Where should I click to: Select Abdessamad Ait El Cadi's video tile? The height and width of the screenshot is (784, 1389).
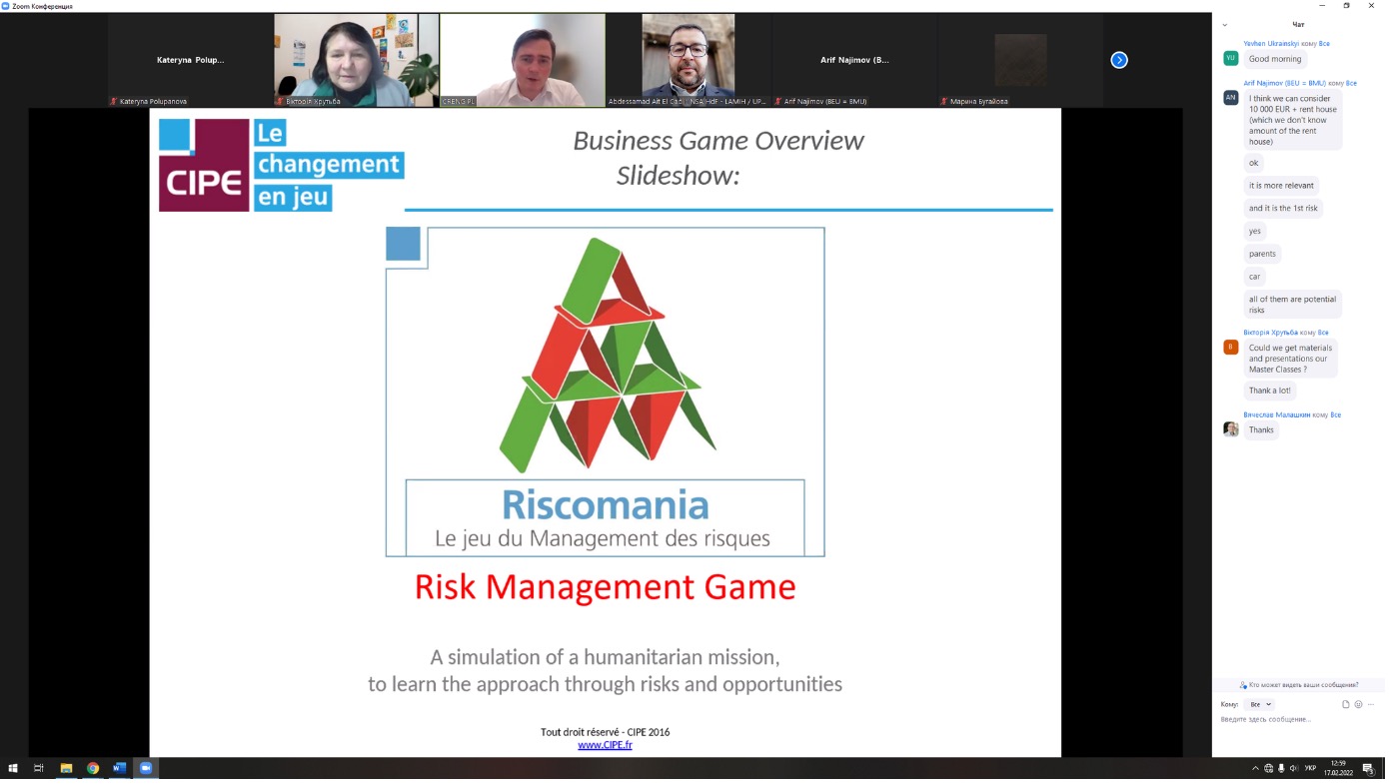(688, 60)
